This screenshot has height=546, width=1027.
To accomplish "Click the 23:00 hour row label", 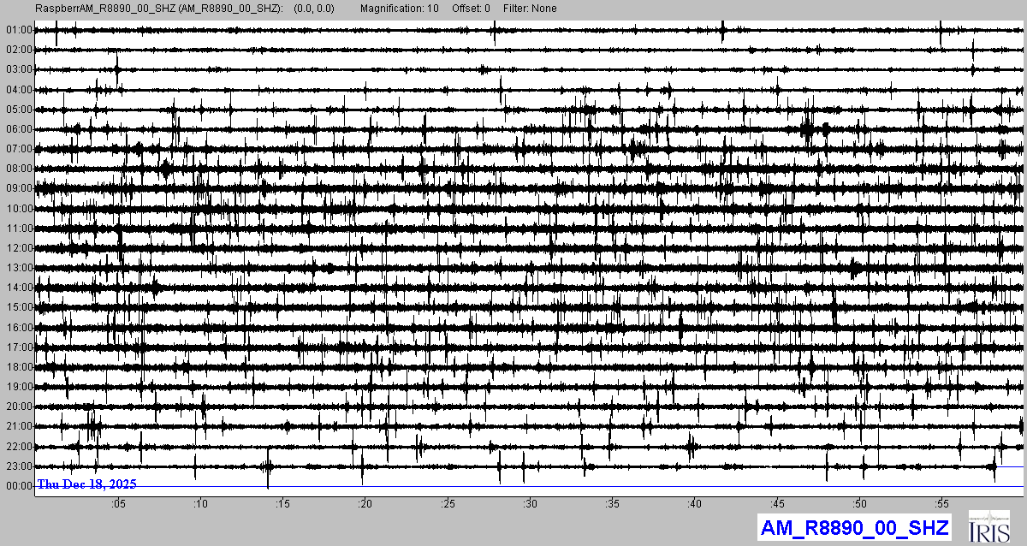I will (19, 466).
